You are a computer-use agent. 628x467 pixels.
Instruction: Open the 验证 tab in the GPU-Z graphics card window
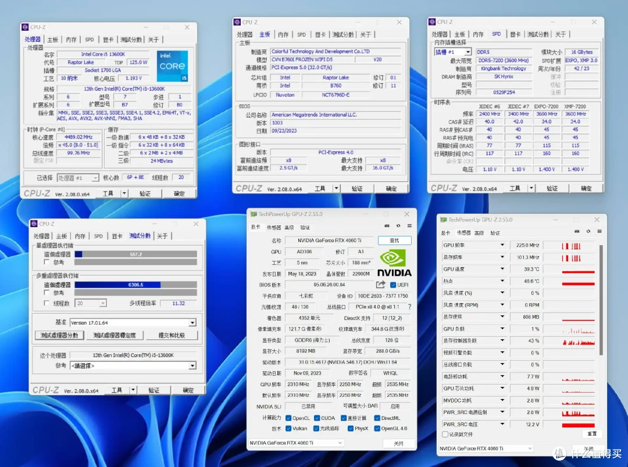(x=305, y=227)
